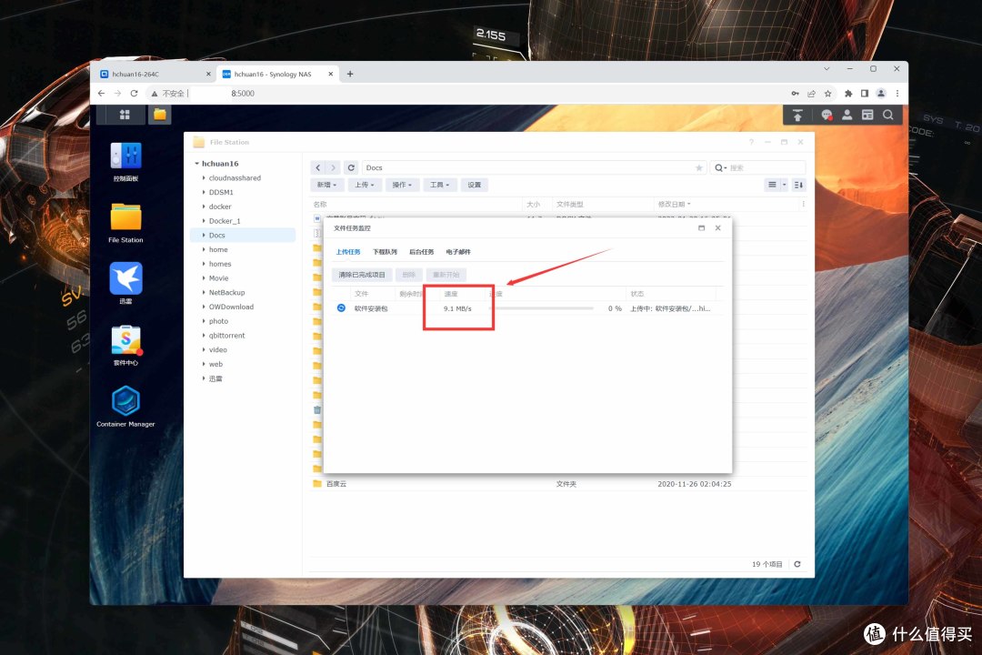Open the notifications speech-bubble icon
Viewport: 982px width, 655px height.
827,116
